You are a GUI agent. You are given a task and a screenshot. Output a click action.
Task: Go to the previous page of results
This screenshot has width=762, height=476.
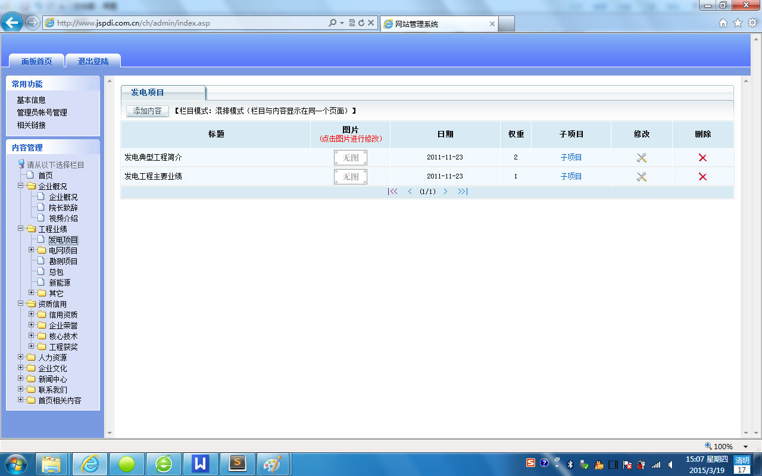(x=410, y=192)
